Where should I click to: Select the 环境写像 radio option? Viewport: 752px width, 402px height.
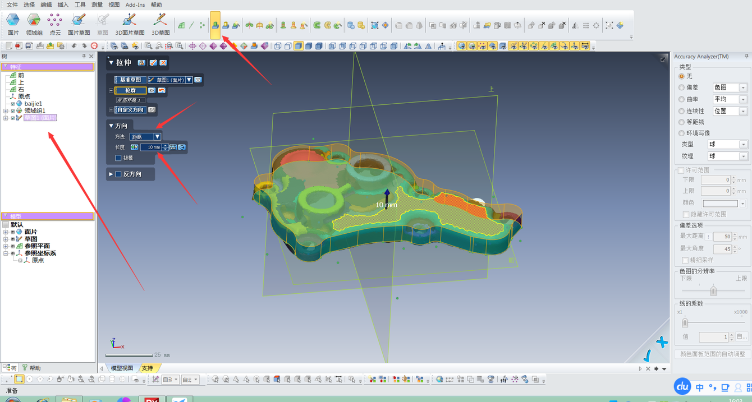[x=682, y=133]
